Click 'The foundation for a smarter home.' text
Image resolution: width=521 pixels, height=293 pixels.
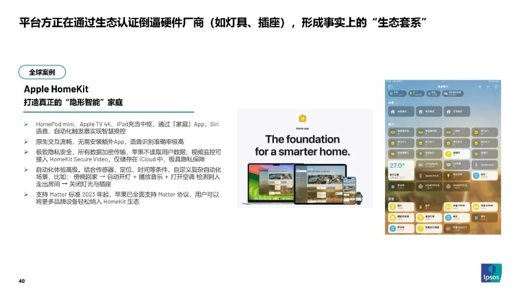click(302, 146)
